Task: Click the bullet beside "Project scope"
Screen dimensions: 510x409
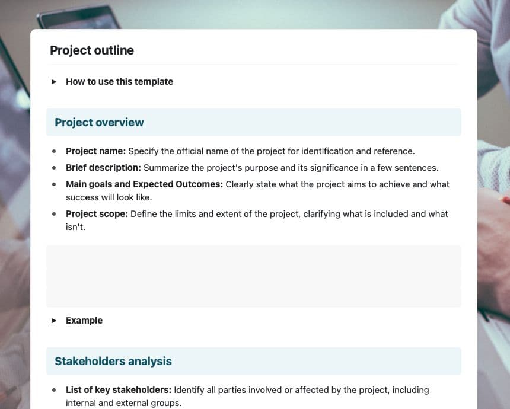Action: coord(55,213)
